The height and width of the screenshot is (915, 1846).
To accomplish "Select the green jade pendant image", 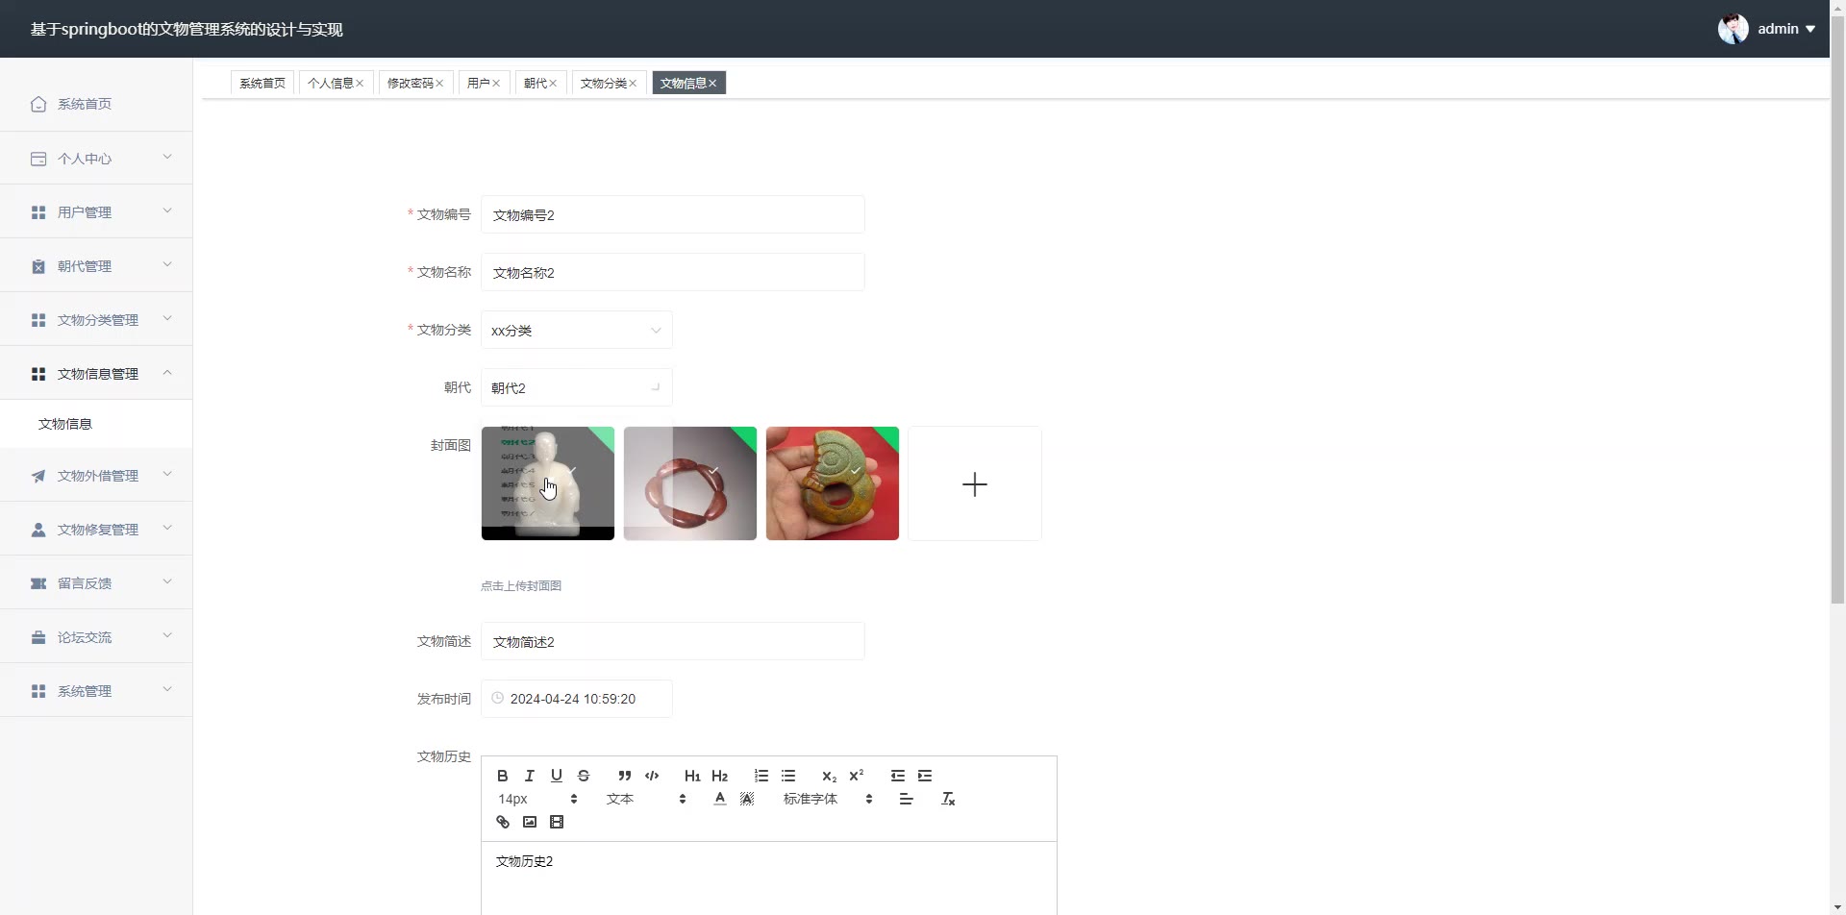I will point(832,483).
